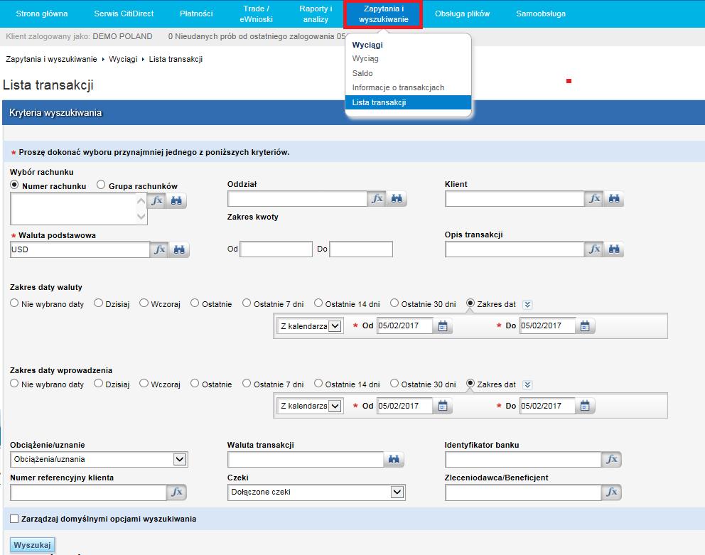Click Wyciągi breadcrumb link
705x555 pixels.
[123, 60]
